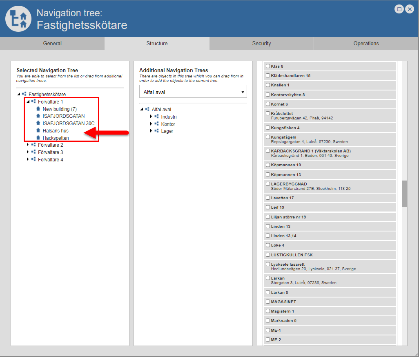Image resolution: width=419 pixels, height=357 pixels.
Task: Click the Liljan större nr 19 row
Action: click(x=330, y=217)
